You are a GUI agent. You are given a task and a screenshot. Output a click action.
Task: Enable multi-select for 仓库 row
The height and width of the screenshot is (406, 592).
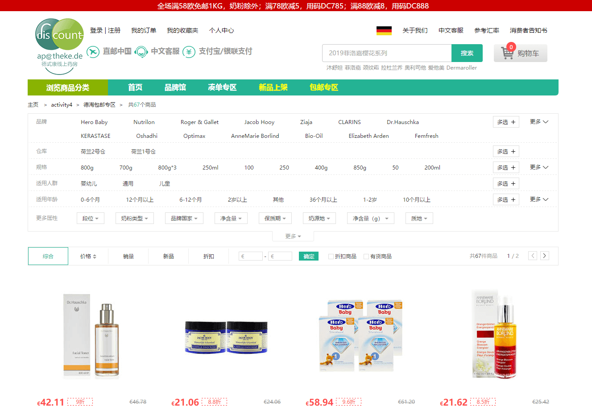pos(506,151)
